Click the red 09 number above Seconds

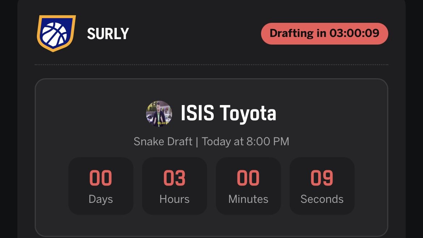point(322,178)
